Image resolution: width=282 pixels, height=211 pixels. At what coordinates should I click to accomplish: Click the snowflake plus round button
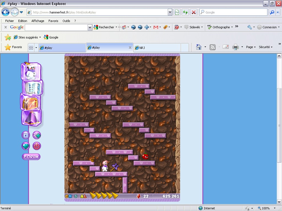pyautogui.click(x=37, y=135)
